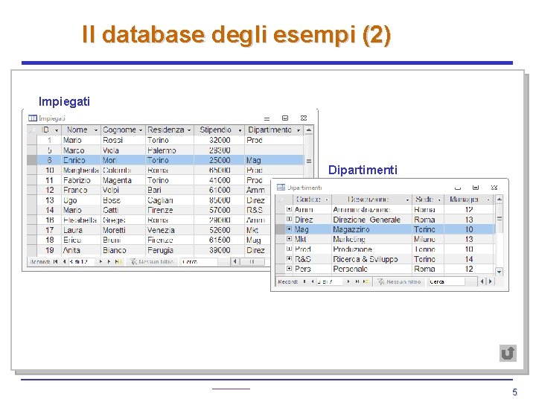Click the Stipendio cell "85000"
The height and width of the screenshot is (402, 536).
pos(220,200)
